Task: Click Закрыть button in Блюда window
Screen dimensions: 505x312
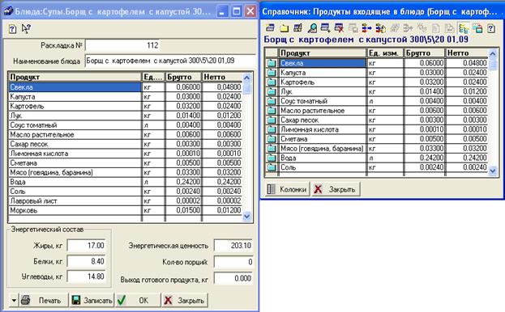Action: pos(185,301)
